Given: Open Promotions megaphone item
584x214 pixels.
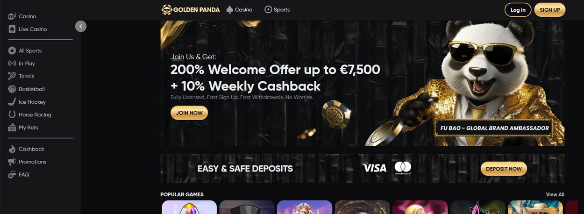Looking at the screenshot, I should [x=27, y=162].
